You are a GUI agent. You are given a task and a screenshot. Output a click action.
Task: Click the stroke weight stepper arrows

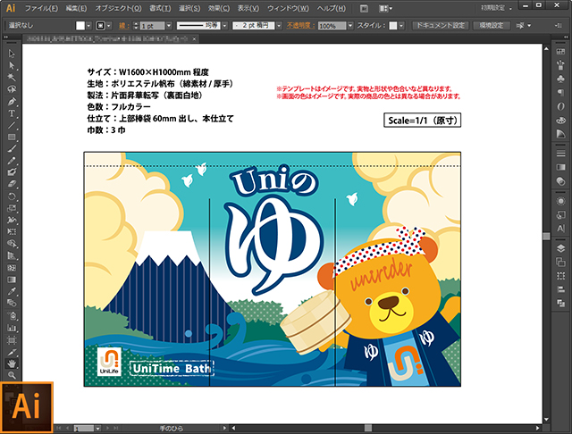pyautogui.click(x=136, y=26)
